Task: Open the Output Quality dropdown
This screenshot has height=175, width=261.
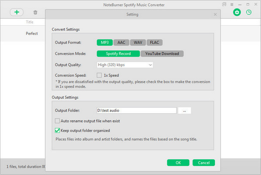Action: [125, 65]
